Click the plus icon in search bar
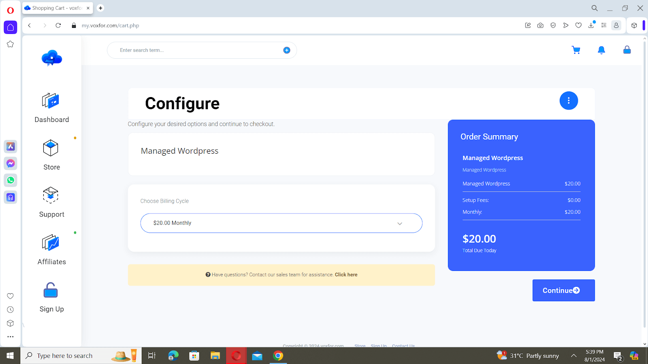This screenshot has width=648, height=364. [287, 50]
